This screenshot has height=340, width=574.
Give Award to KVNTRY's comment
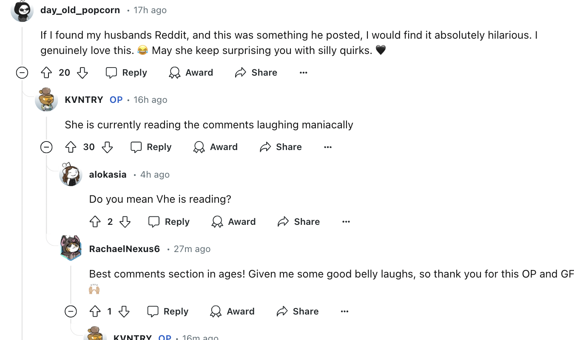[x=216, y=147]
